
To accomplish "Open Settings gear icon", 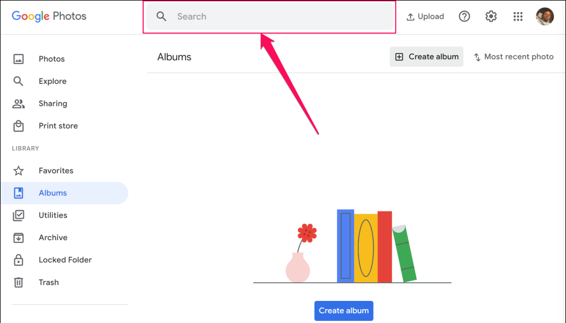I will tap(491, 17).
